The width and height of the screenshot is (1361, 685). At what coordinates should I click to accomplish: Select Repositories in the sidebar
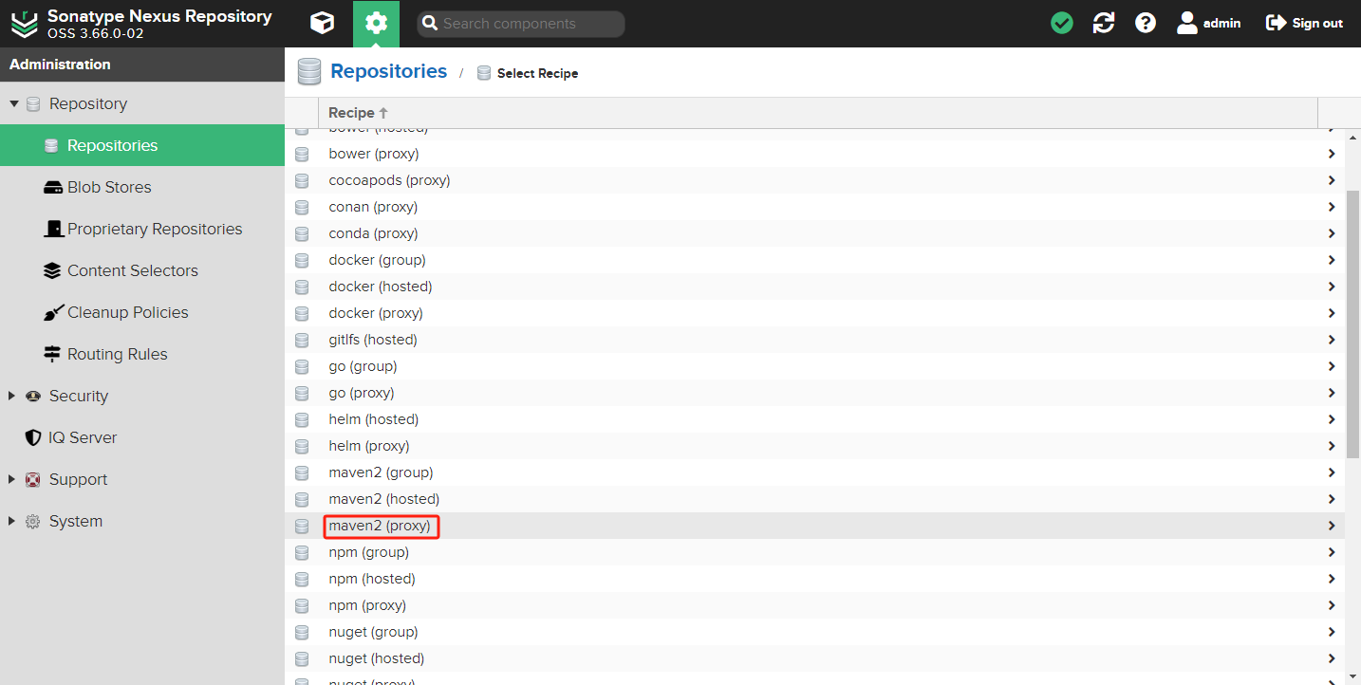point(142,145)
